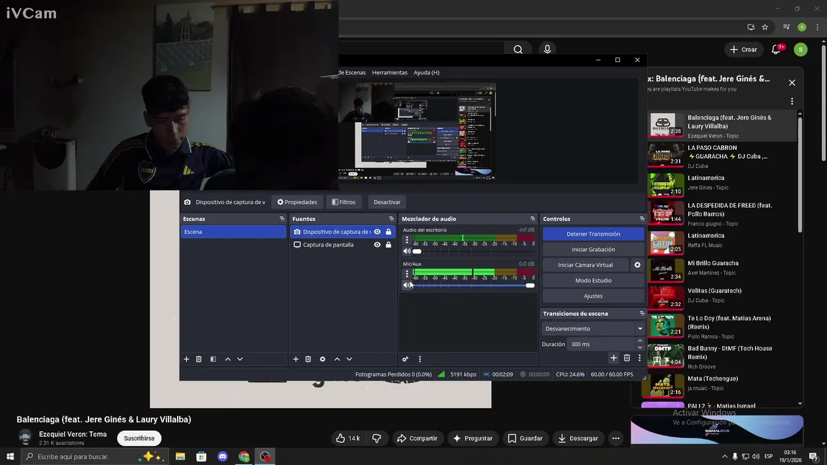Undock the Fuentes panel with its float icon

coord(391,219)
